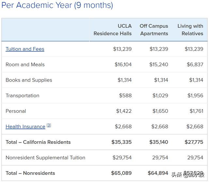Viewport: 209px width, 182px height.
Task: Click 29,754 under Off Campus Apartments
Action: pos(160,158)
